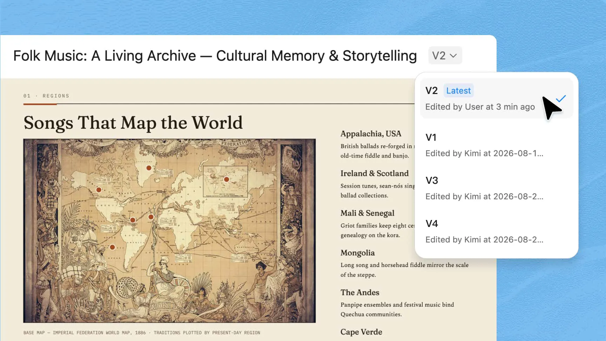
Task: Click the Long song and horsehead fiddle text
Action: click(404, 270)
